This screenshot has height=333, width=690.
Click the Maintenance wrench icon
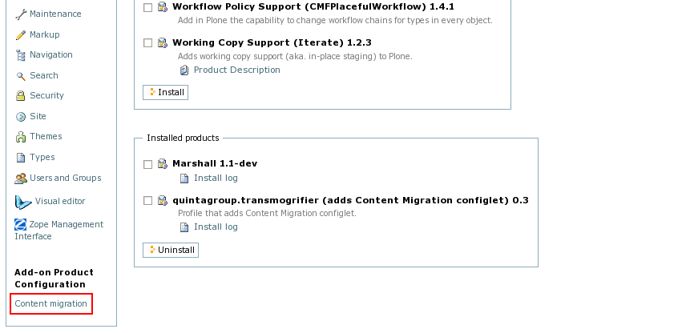pos(21,14)
